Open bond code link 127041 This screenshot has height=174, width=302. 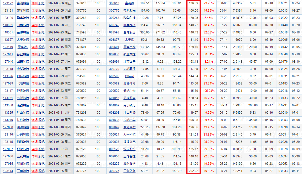pos(8,54)
